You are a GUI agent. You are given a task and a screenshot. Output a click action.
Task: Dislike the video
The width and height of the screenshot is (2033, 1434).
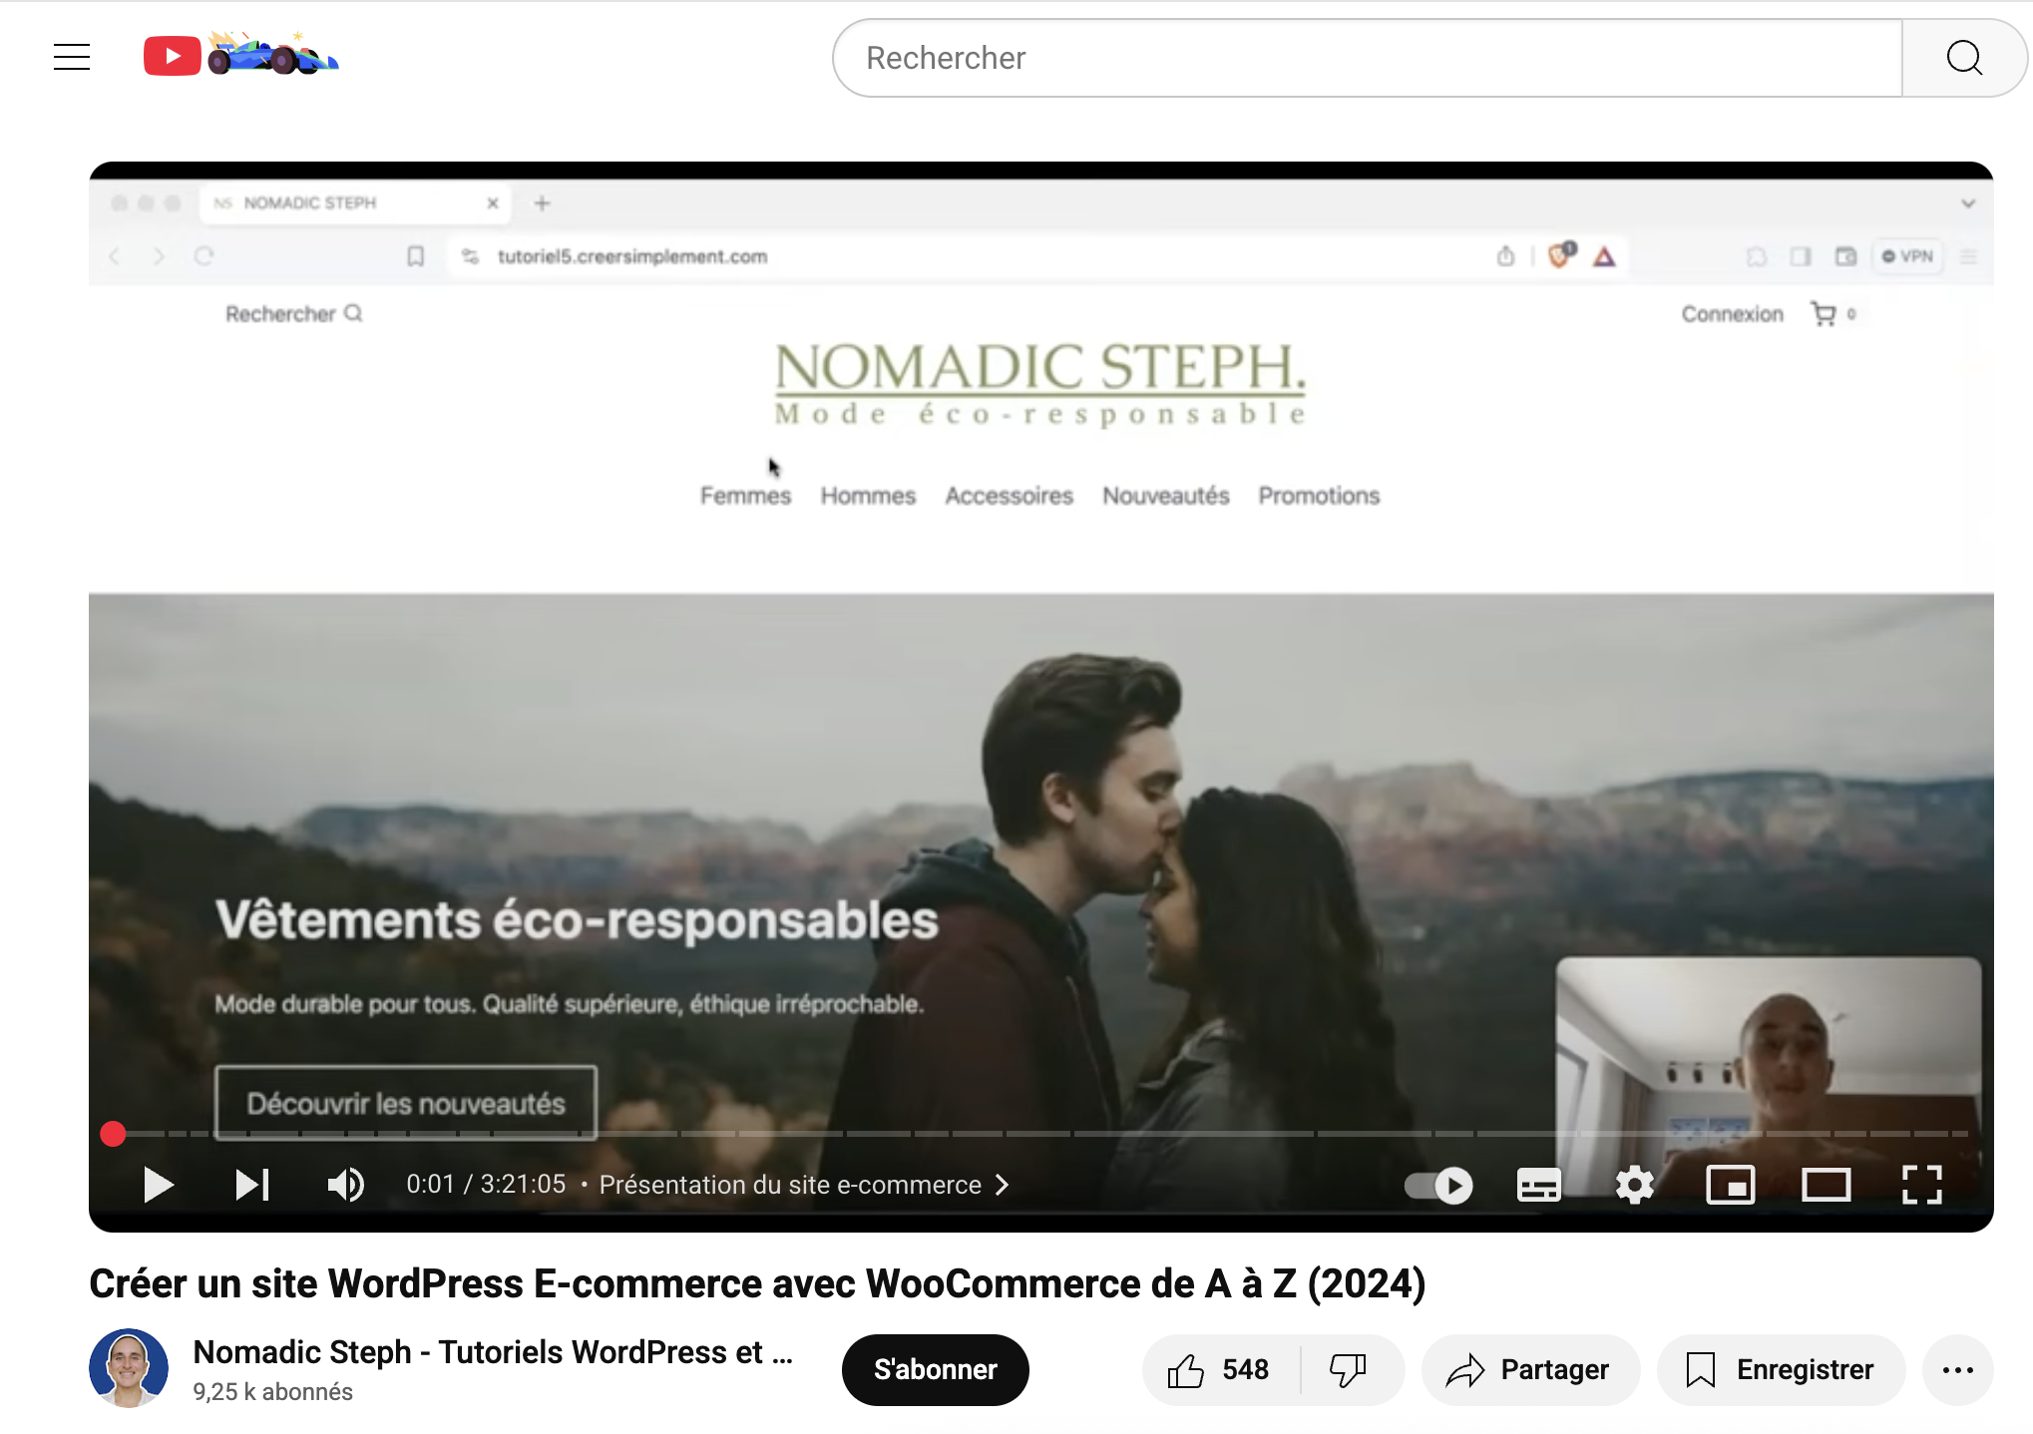click(x=1348, y=1369)
